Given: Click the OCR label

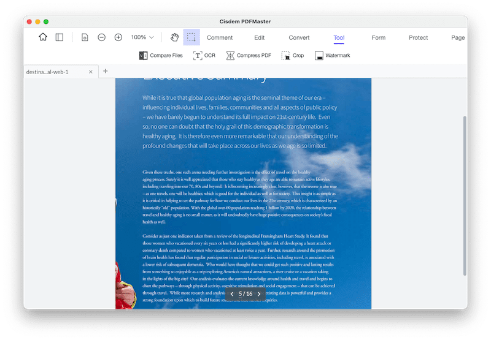Looking at the screenshot, I should coord(210,55).
